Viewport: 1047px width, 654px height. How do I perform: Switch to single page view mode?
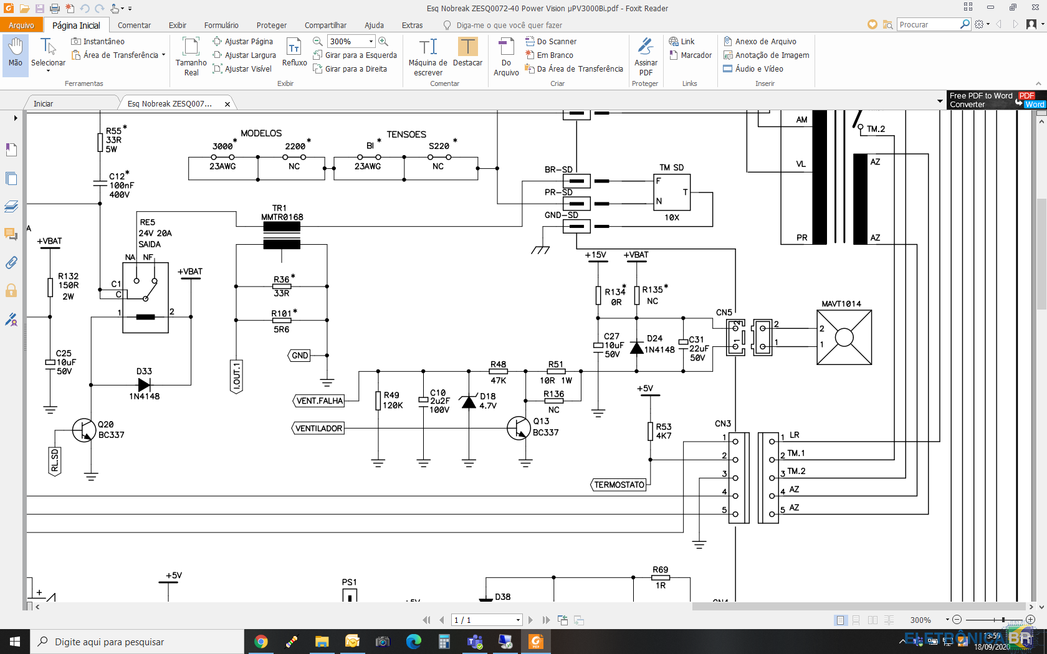(x=841, y=620)
